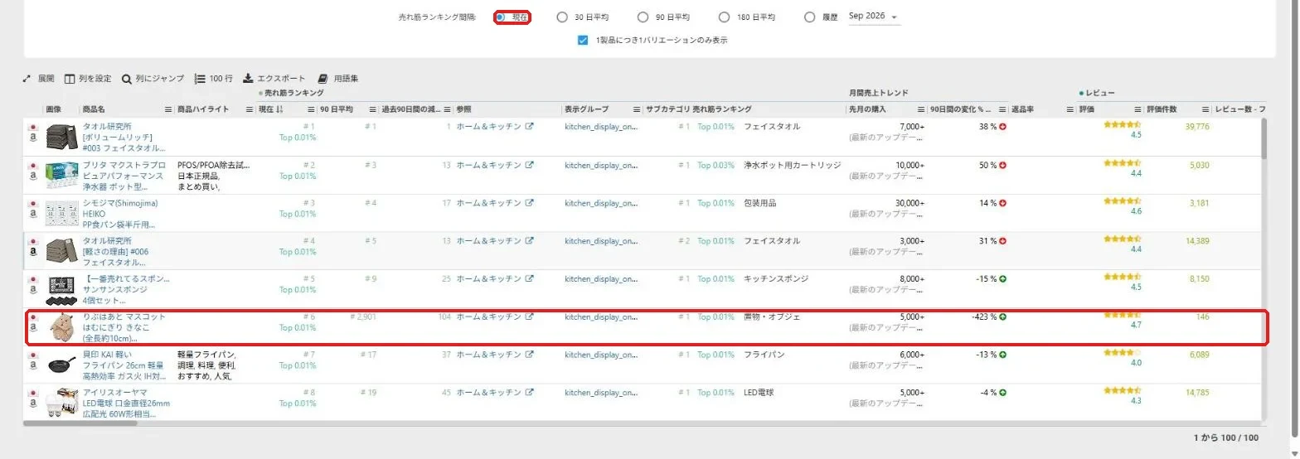Click the 置物・オブジェ subcategory text

point(772,316)
